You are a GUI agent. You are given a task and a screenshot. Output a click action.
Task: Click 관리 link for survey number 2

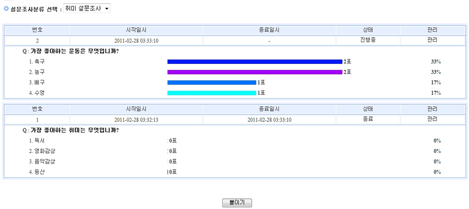point(432,40)
